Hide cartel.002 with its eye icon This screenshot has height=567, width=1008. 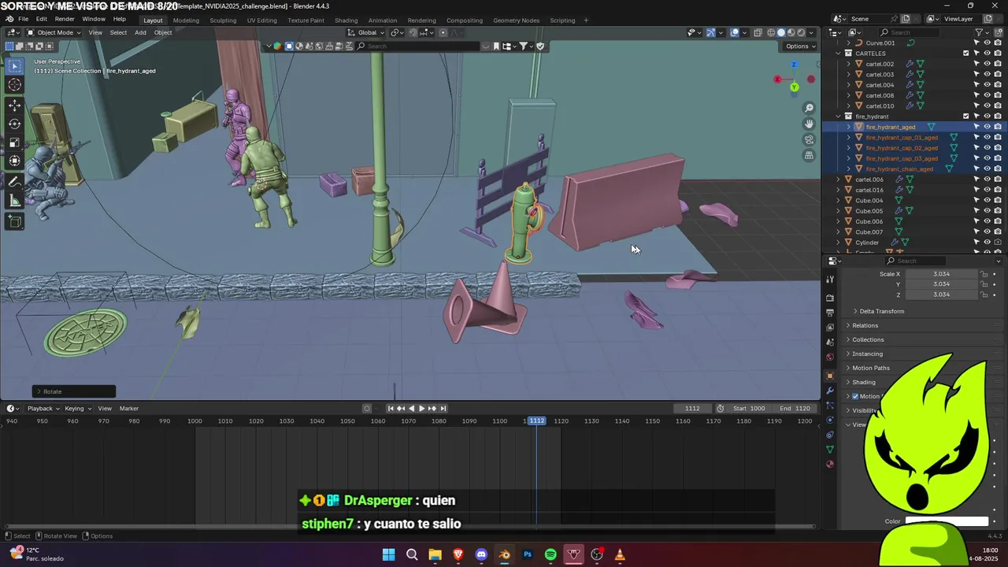[x=987, y=64]
